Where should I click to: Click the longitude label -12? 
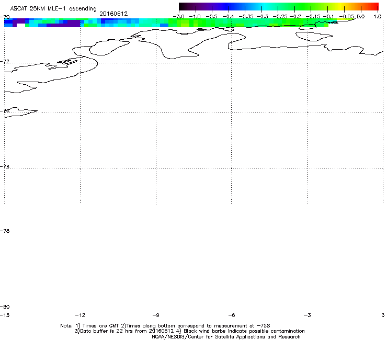[x=80, y=315]
